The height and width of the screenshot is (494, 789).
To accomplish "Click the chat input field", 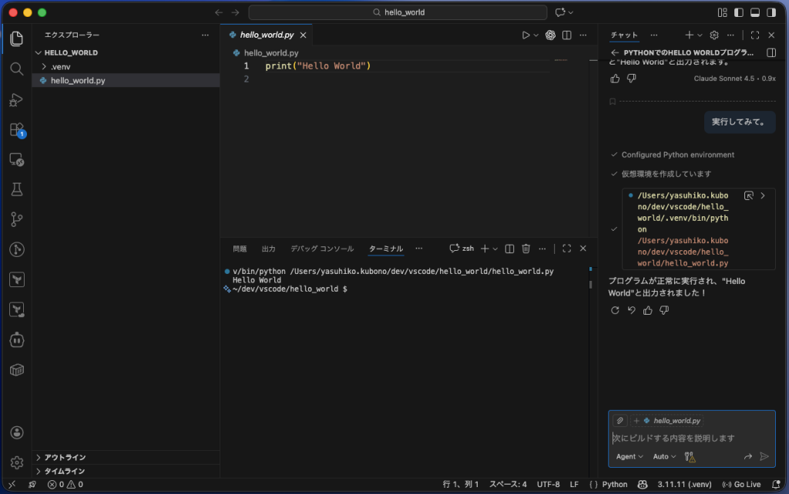I will [x=686, y=438].
